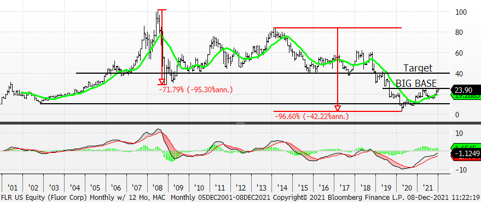Click the 100 price axis label
Image resolution: width=481 pixels, height=202 pixels.
[x=461, y=12]
